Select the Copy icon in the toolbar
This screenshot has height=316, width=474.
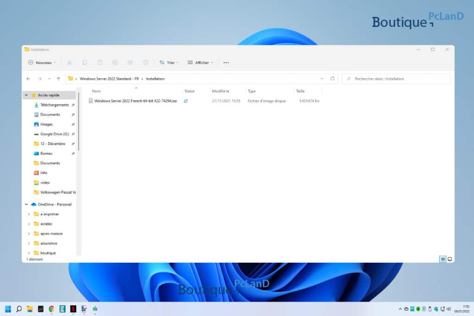point(84,62)
